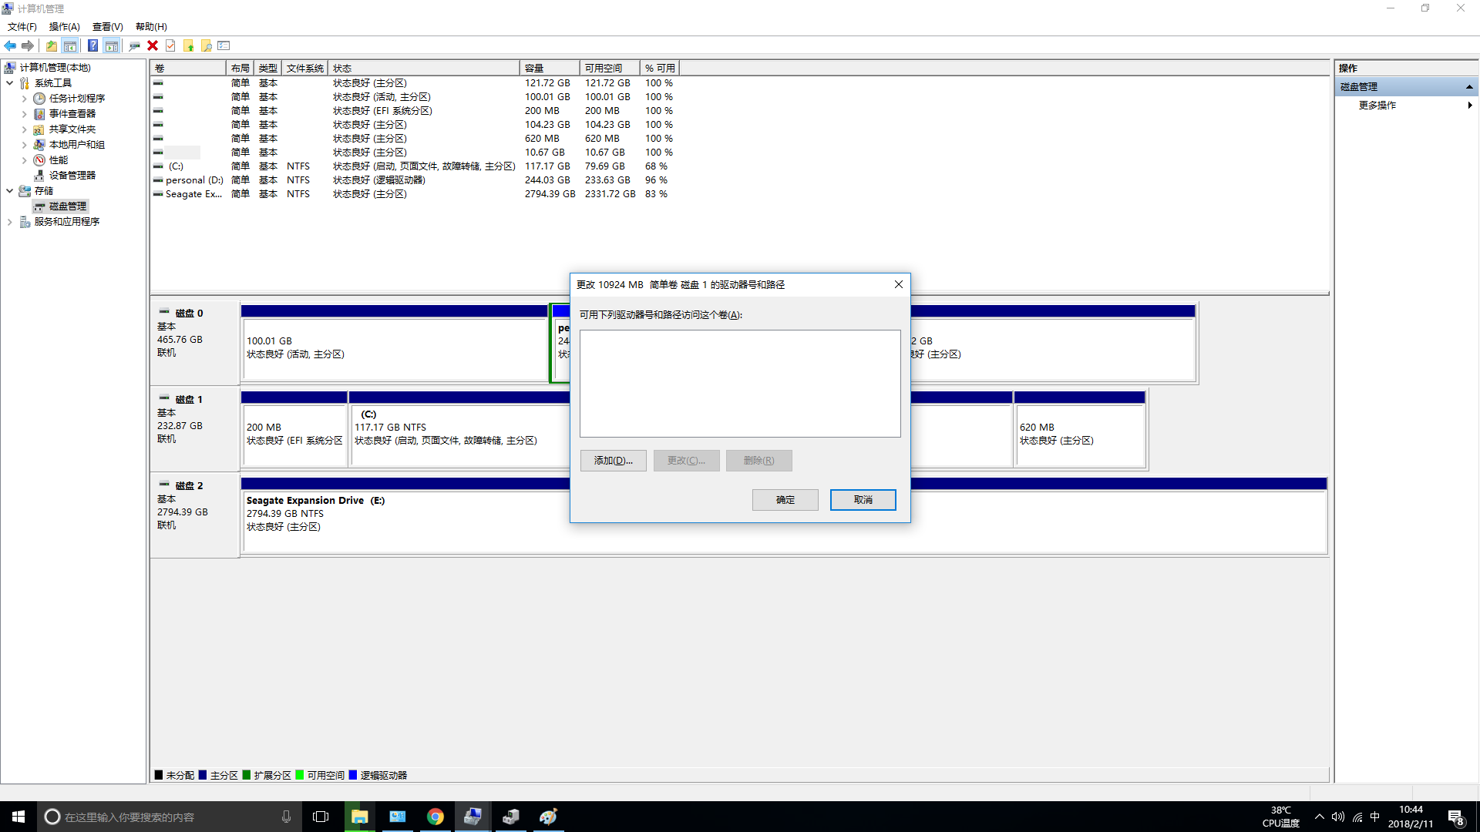Open File Explorer from the taskbar
1480x832 pixels.
(359, 817)
